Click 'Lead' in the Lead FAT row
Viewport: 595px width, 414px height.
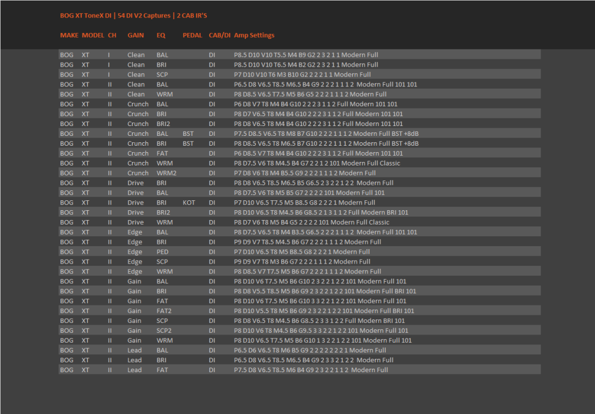click(134, 370)
